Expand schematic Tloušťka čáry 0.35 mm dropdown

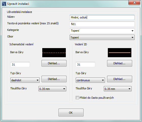click(x=52, y=89)
